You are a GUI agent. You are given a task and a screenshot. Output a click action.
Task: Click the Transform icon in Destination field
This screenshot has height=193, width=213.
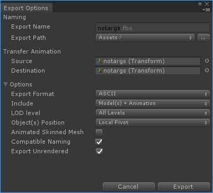point(100,71)
